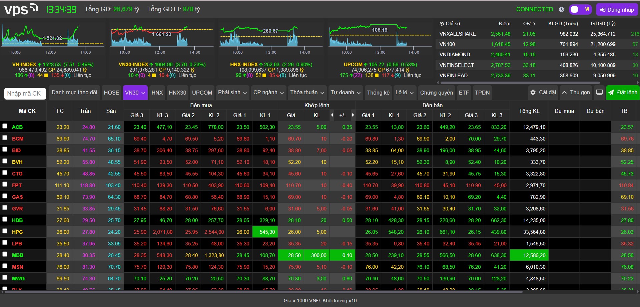Click the Tổng KL column header
Viewport: 640px width, 307px height.
click(x=529, y=111)
